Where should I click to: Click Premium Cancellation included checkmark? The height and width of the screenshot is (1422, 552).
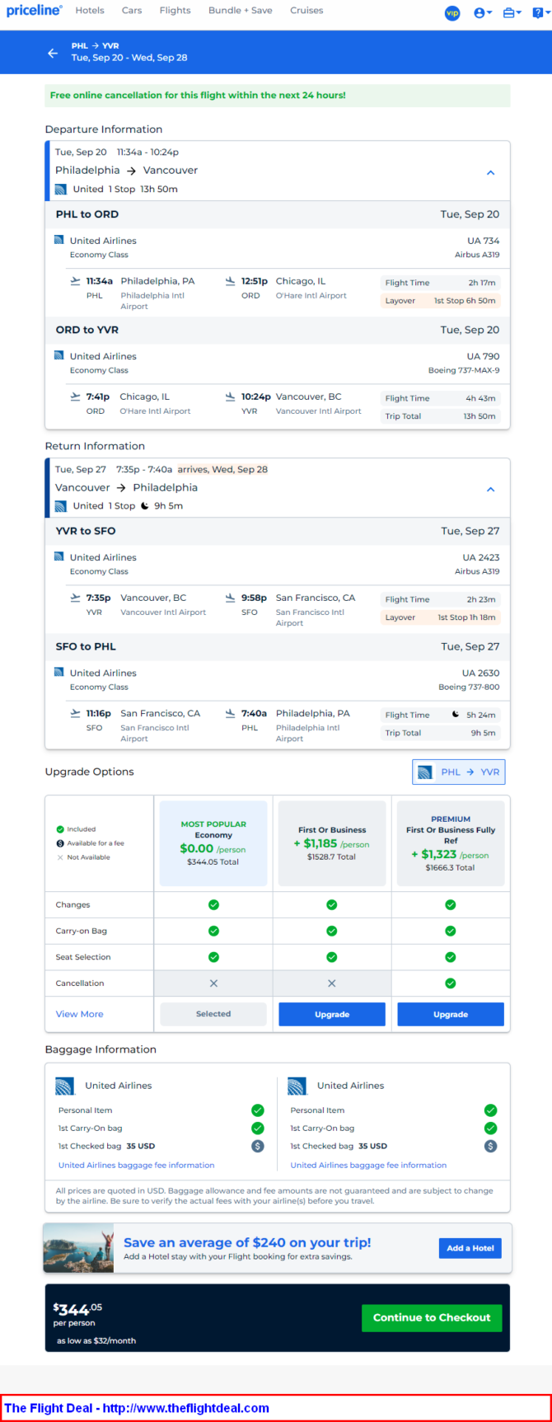(x=451, y=983)
